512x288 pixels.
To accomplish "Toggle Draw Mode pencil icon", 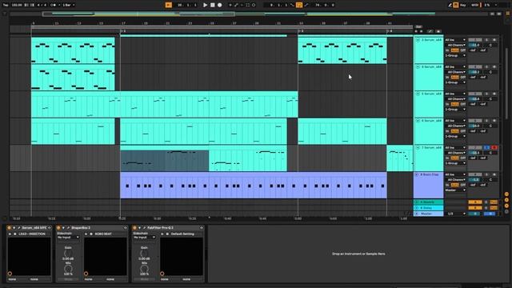I will (450, 5).
